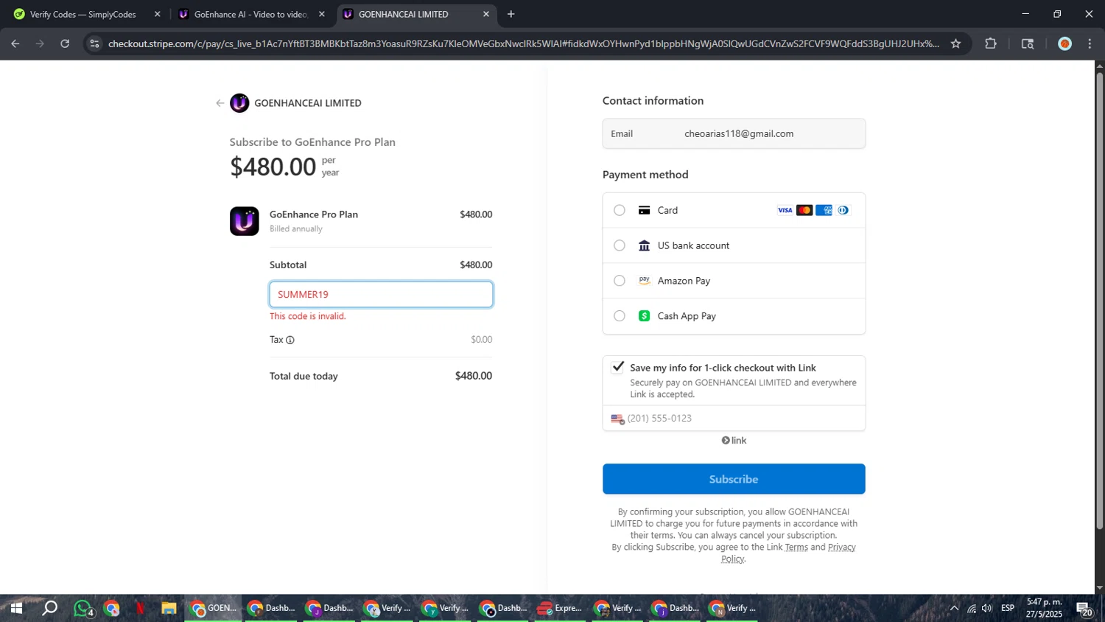The image size is (1105, 622).
Task: Open the GOEN... Chrome taskbar window
Action: [x=213, y=608]
